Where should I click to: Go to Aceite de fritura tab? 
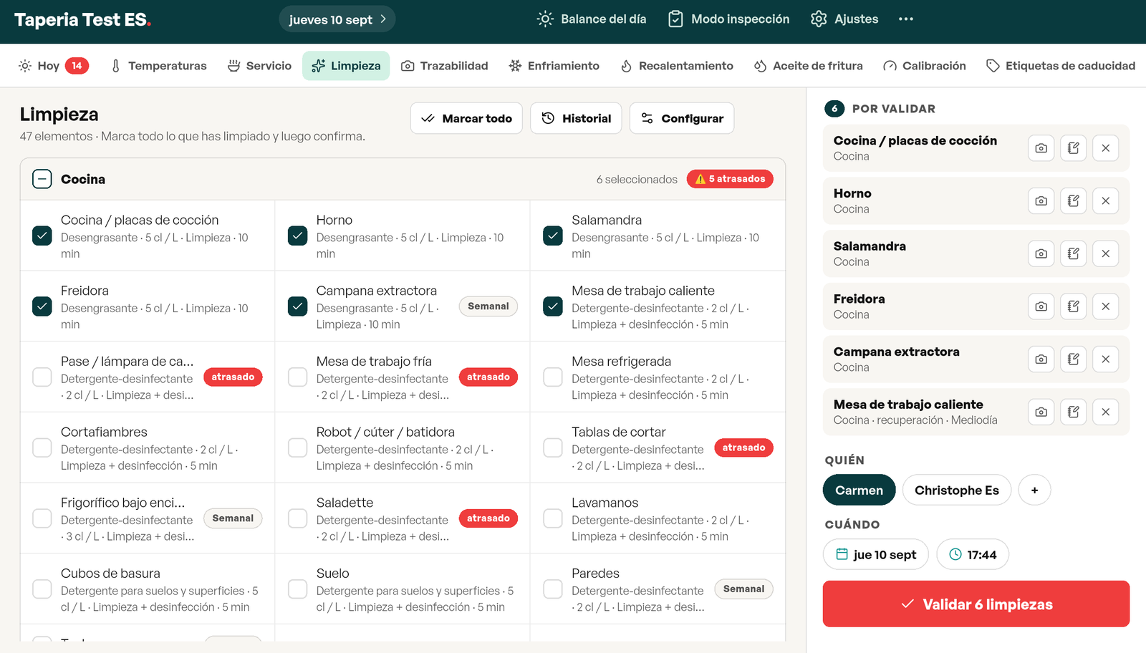click(x=809, y=66)
